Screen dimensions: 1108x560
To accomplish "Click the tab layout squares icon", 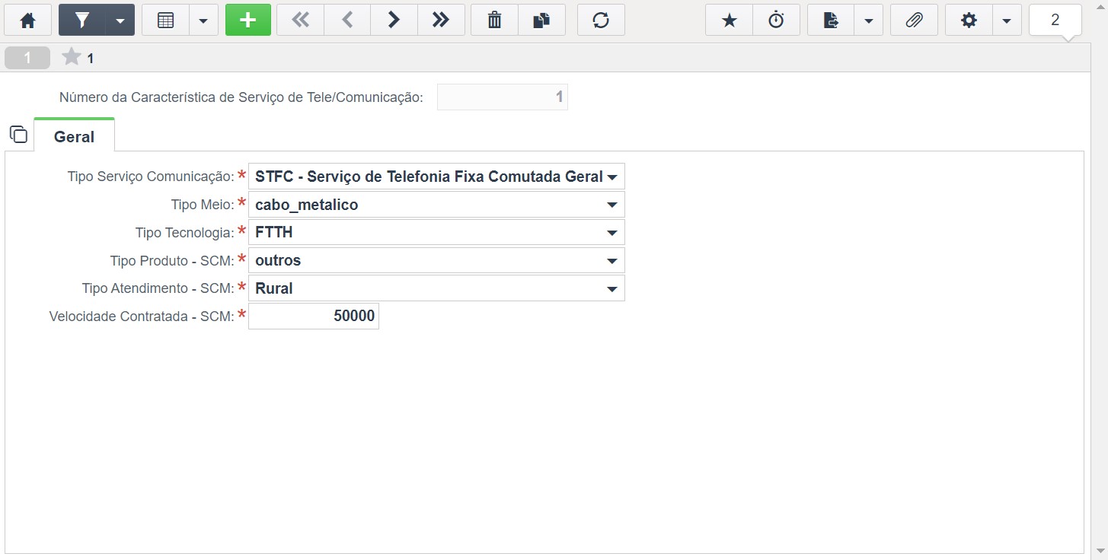I will coord(18,135).
